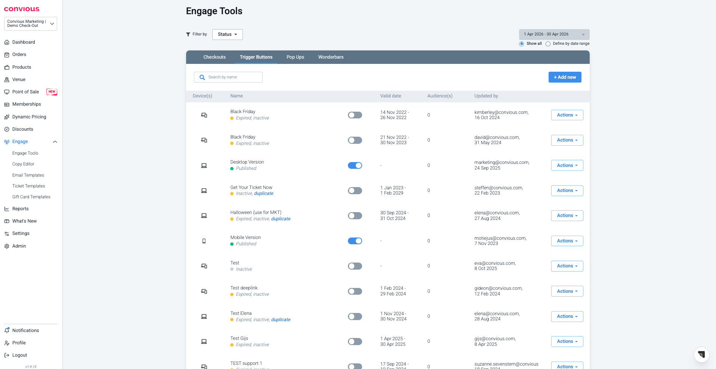Screen dimensions: 716x369
Task: Click the Discounts icon in sidebar
Action: point(7,129)
